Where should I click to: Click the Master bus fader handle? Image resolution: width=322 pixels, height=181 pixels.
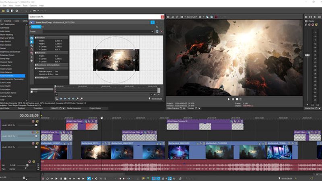307,55
